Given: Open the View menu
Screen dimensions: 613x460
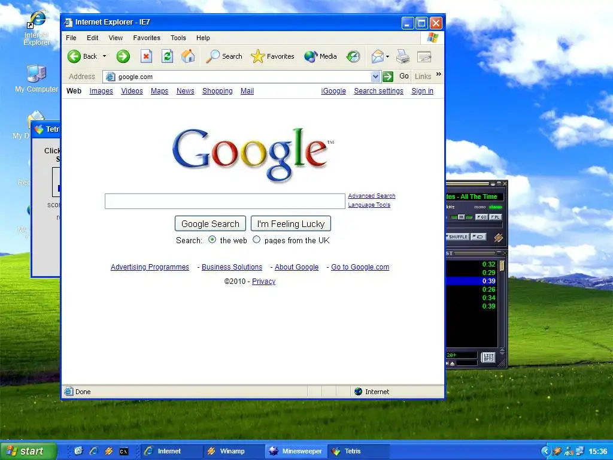Looking at the screenshot, I should point(116,38).
